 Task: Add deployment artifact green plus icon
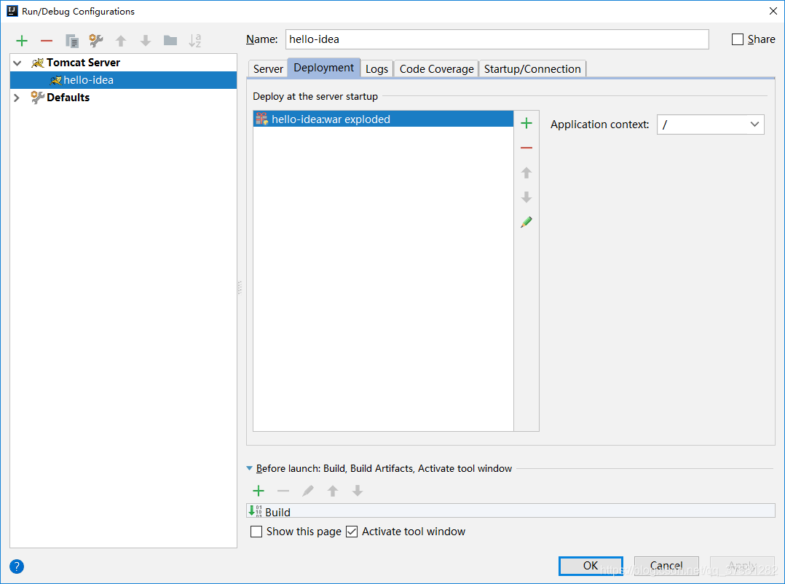(526, 123)
